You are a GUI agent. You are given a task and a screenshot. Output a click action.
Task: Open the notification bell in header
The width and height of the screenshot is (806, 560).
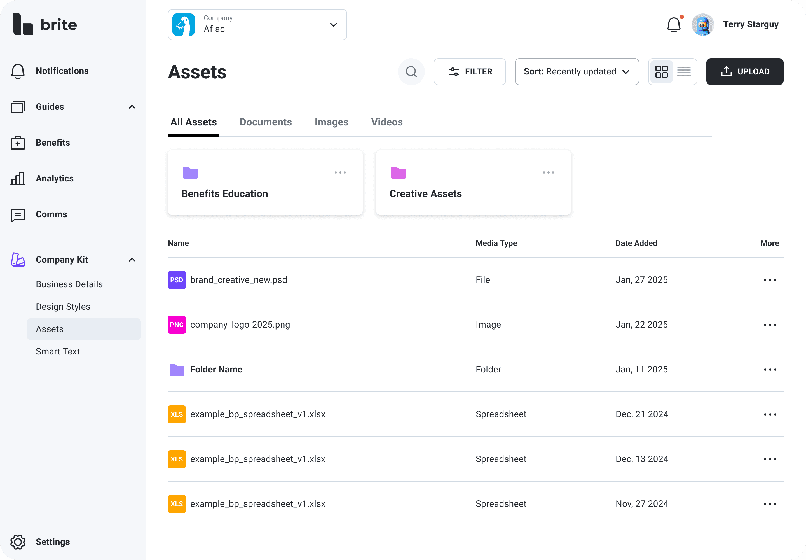(x=673, y=25)
